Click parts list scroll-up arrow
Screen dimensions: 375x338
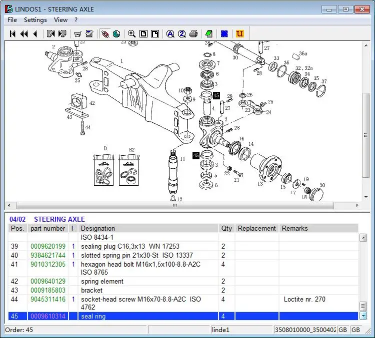point(363,238)
